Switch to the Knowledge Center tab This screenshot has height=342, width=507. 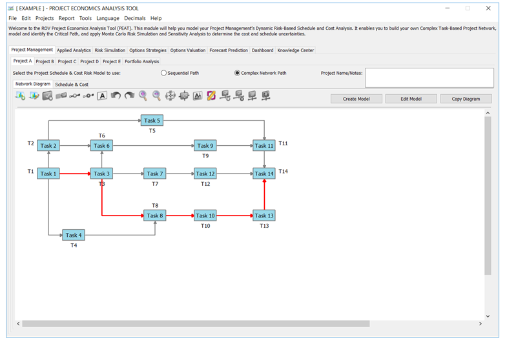point(296,50)
